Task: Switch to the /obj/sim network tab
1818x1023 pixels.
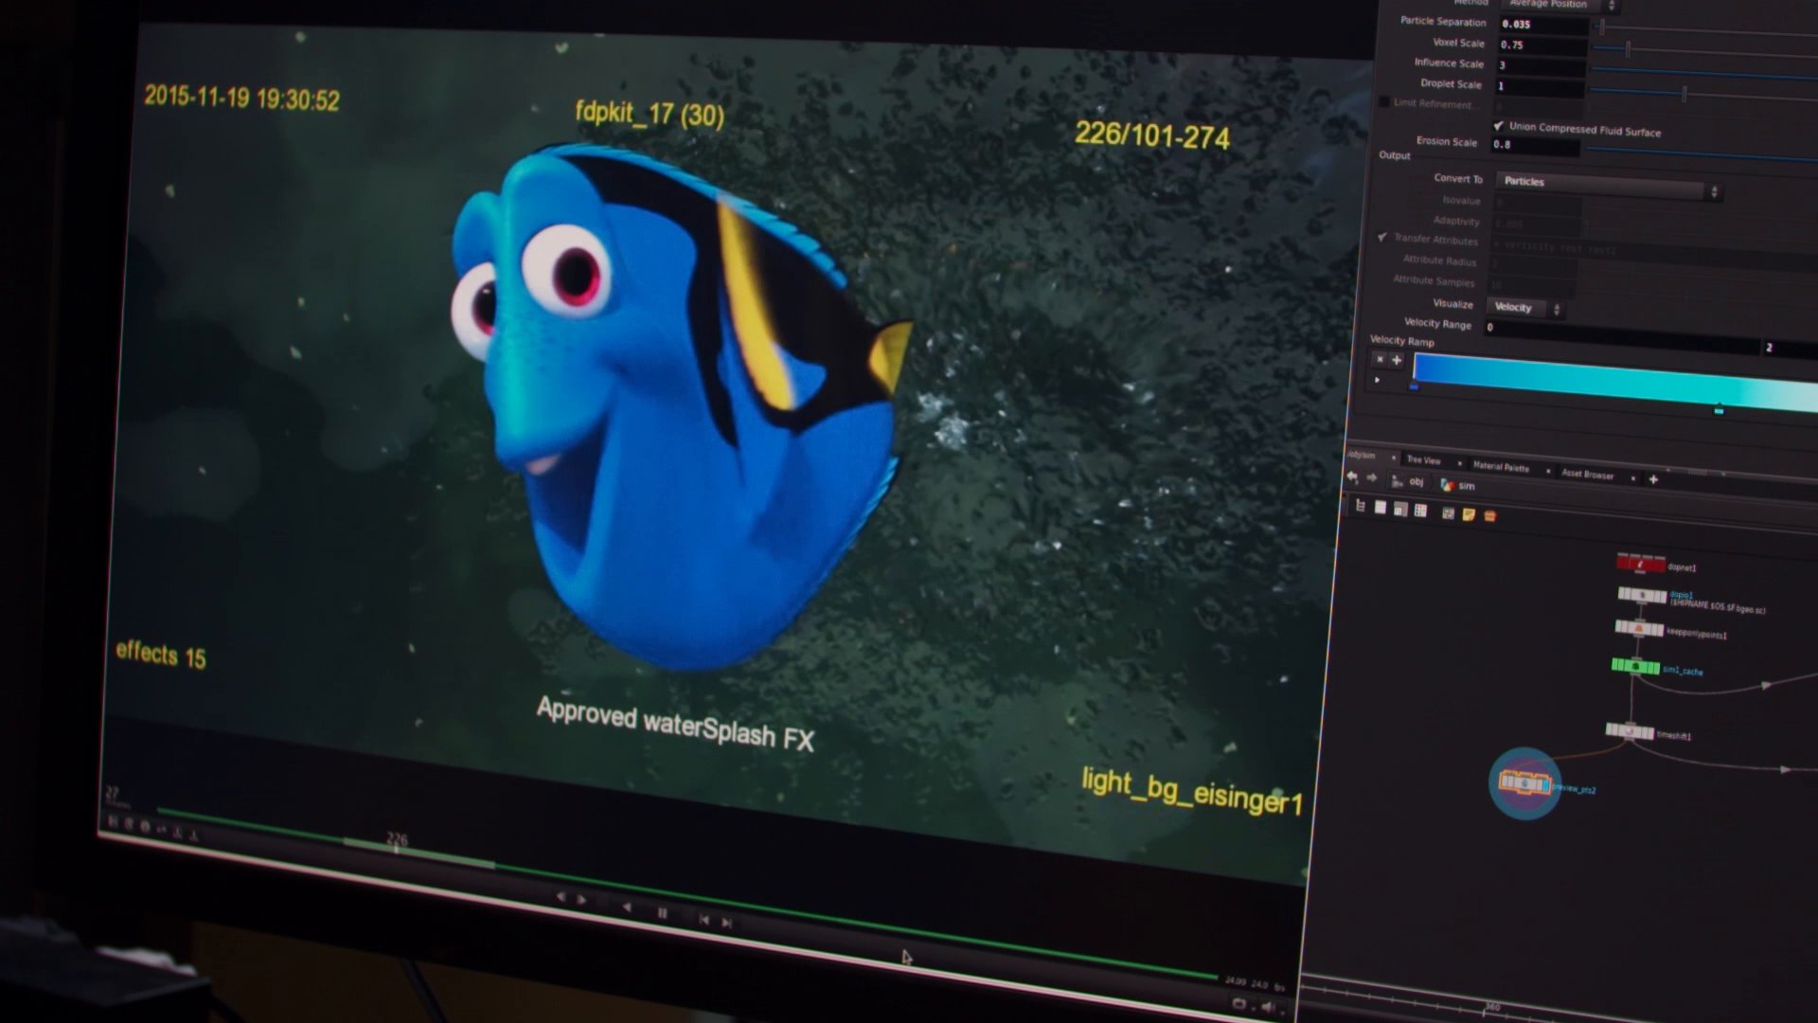Action: tap(1362, 456)
